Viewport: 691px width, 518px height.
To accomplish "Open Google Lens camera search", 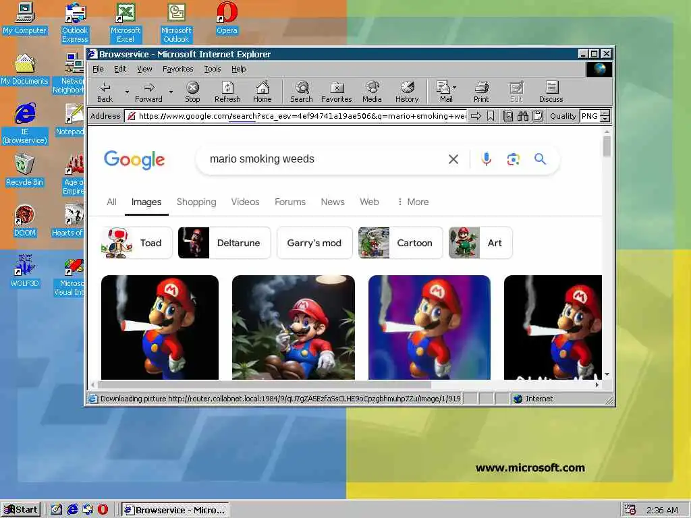I will pos(513,159).
